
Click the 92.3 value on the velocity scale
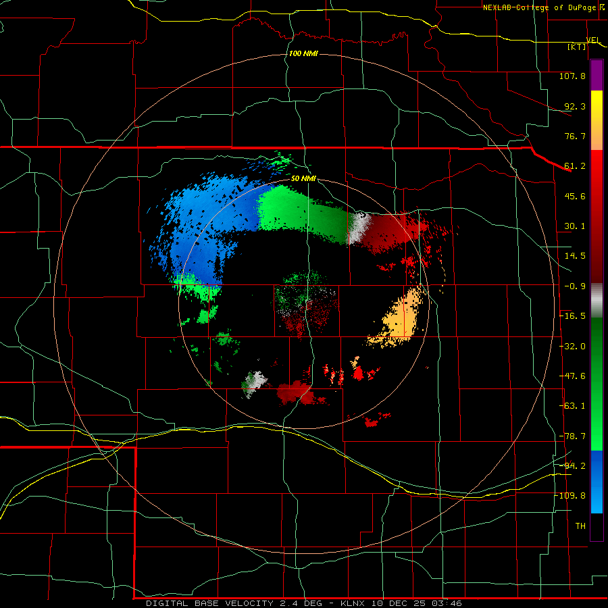click(575, 106)
